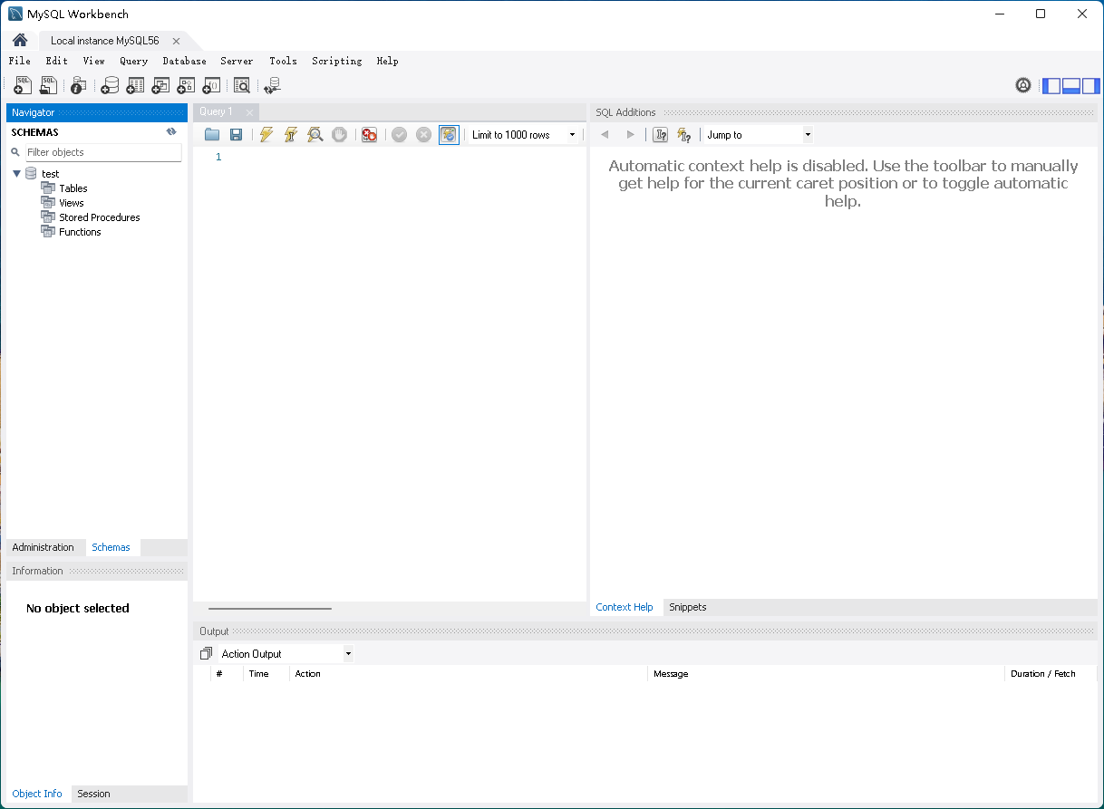Click the Object Info link at bottom left
The height and width of the screenshot is (809, 1104).
click(x=36, y=794)
